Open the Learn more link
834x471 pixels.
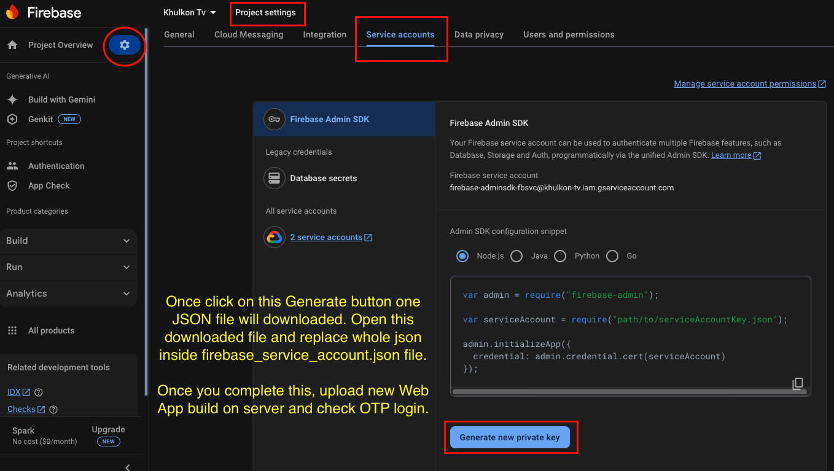tap(736, 155)
